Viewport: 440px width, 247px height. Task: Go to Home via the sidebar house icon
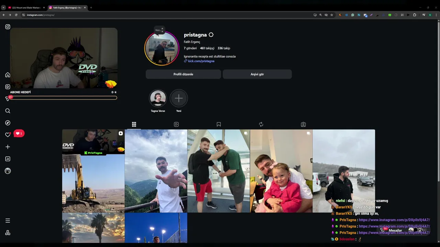[8, 75]
